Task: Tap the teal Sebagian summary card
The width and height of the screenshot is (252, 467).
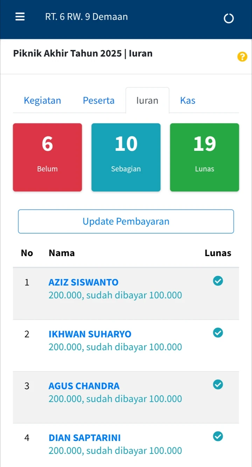Action: (x=126, y=157)
